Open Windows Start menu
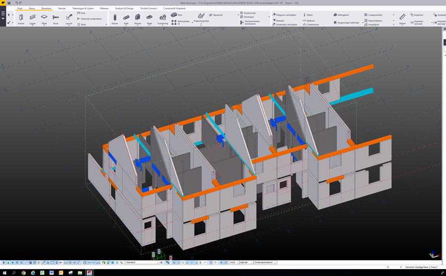This screenshot has width=446, height=276. (x=4, y=273)
